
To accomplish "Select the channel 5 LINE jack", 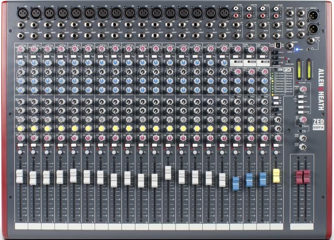I will (x=75, y=25).
